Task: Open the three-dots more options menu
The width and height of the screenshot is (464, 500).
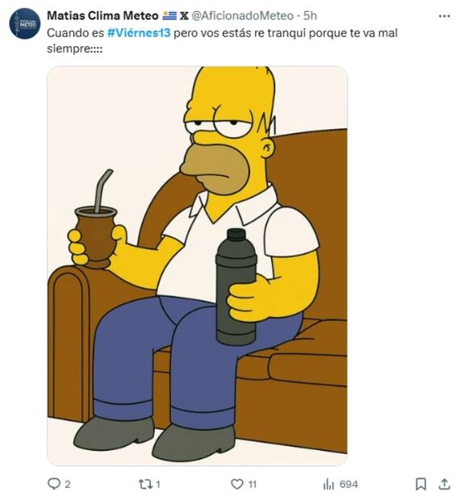Action: pos(444,16)
